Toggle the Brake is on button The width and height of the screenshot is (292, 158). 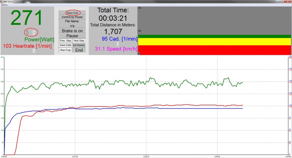[72, 31]
